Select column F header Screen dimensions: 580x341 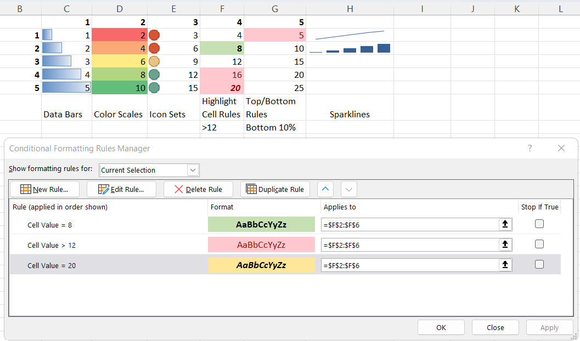click(222, 9)
